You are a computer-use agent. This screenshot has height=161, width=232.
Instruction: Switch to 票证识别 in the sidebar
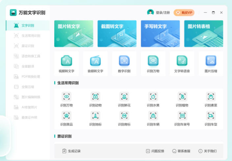click(x=28, y=46)
